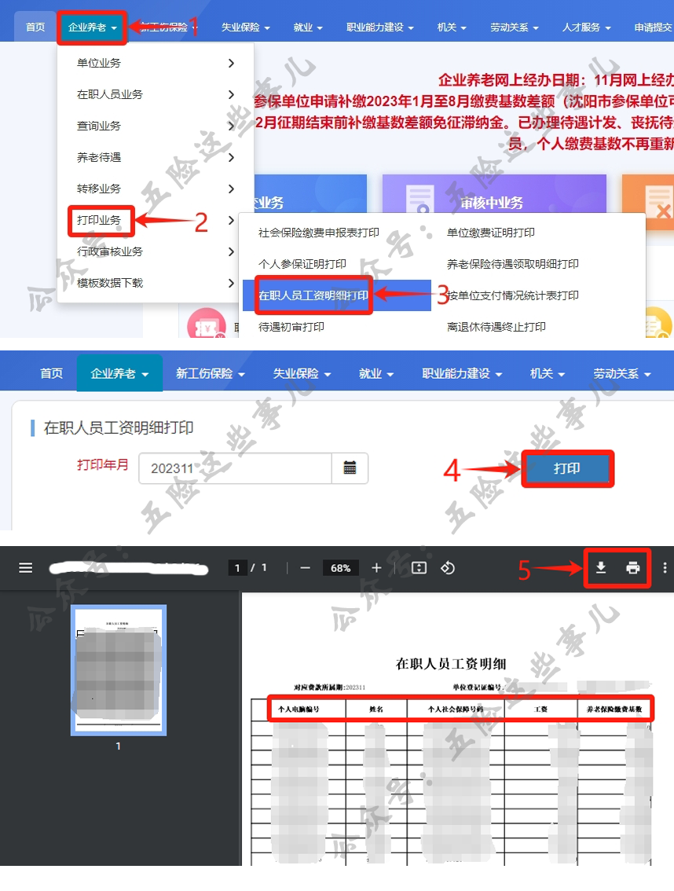Click the fit to page icon
The height and width of the screenshot is (891, 674).
pyautogui.click(x=419, y=568)
